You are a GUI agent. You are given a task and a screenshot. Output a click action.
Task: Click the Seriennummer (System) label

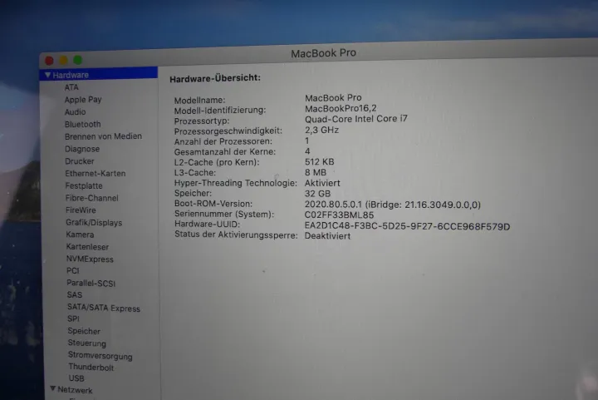click(x=224, y=215)
